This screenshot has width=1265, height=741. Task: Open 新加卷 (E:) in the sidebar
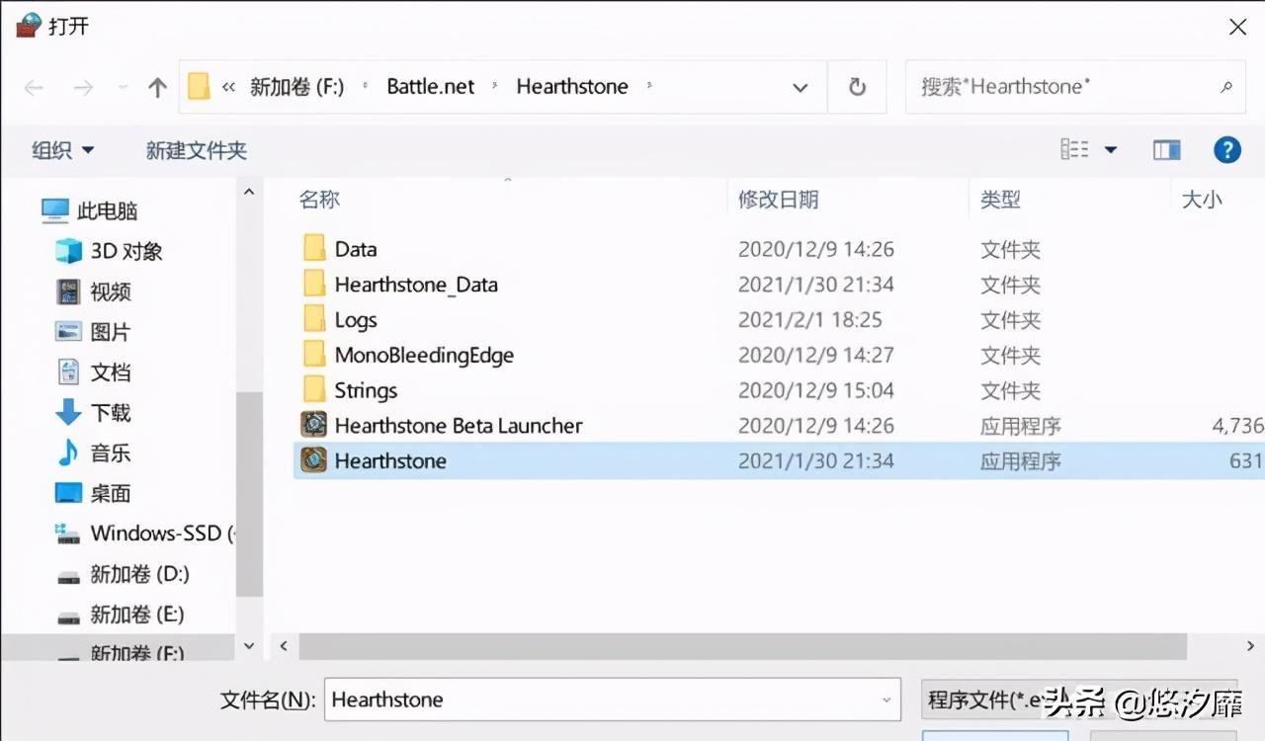[x=122, y=615]
